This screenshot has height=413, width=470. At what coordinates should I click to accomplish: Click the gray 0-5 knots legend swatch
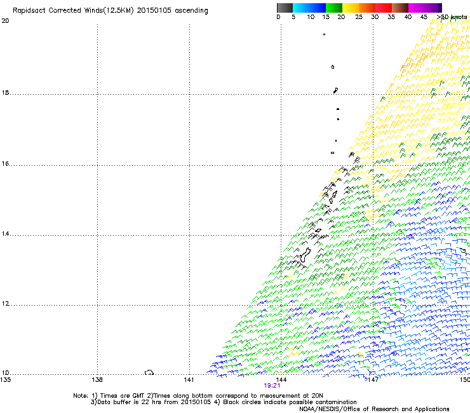285,8
